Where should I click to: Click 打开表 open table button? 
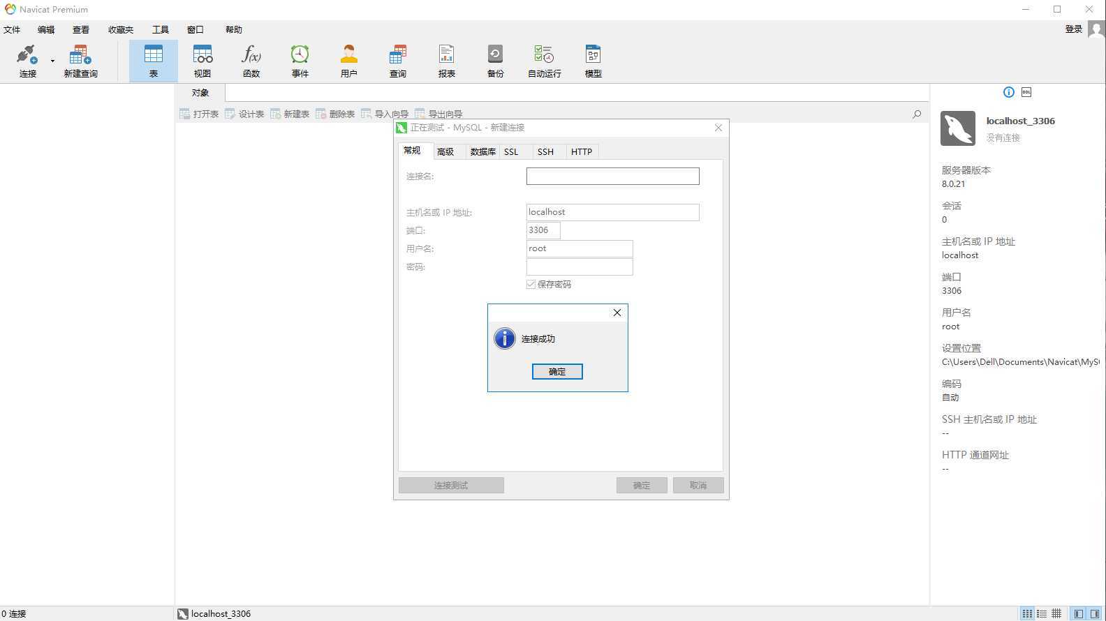pyautogui.click(x=199, y=114)
